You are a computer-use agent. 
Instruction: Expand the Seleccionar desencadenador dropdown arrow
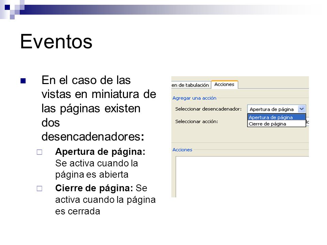(302, 109)
